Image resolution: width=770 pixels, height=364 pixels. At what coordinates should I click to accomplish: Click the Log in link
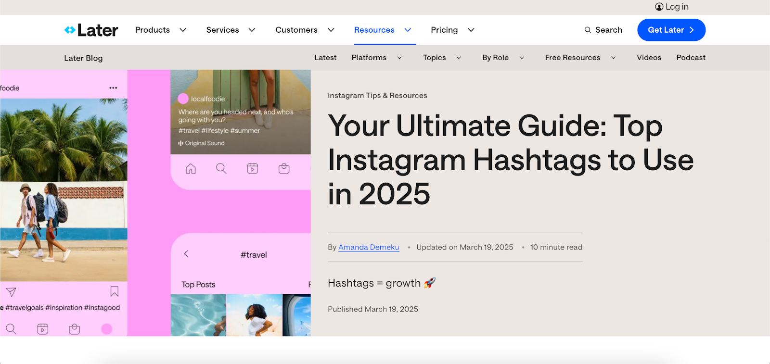[x=677, y=7]
